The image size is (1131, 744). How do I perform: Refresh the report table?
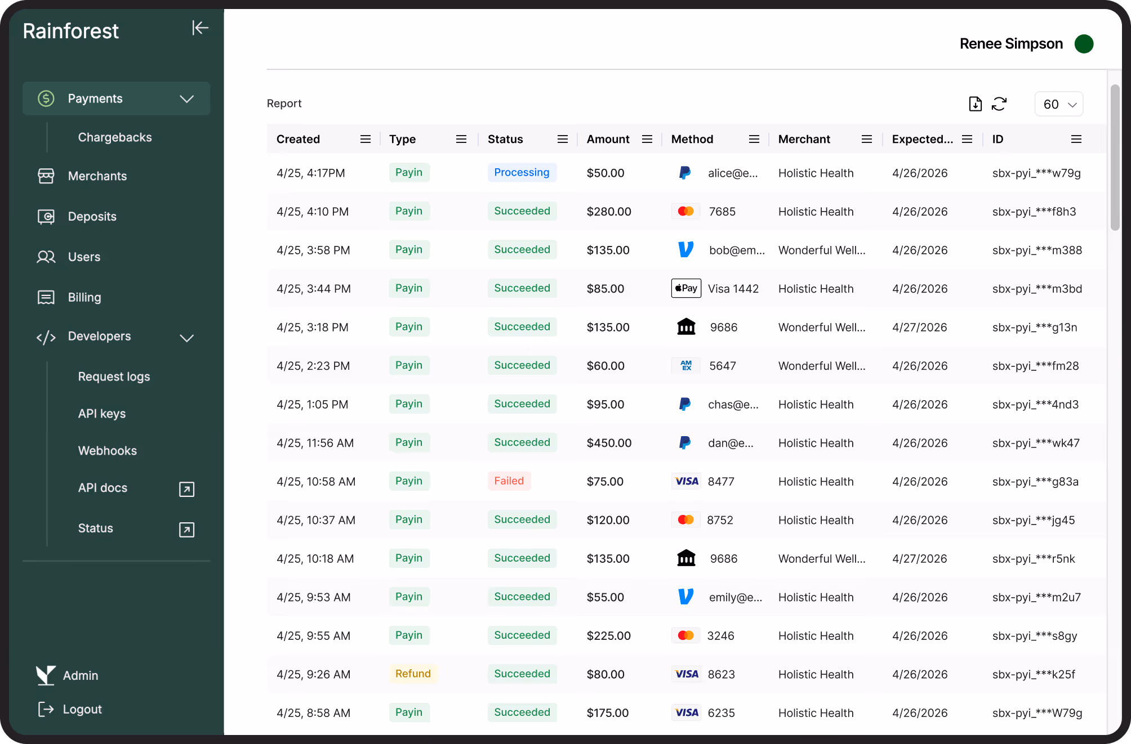999,104
